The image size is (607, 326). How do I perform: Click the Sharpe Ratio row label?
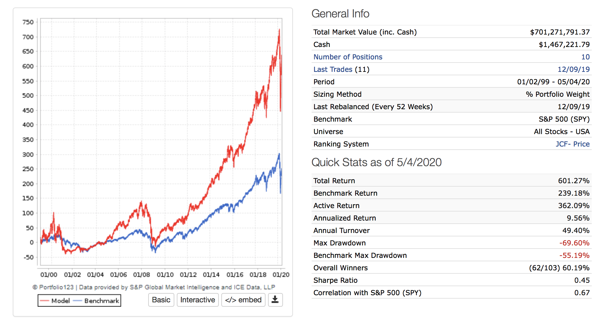click(335, 280)
